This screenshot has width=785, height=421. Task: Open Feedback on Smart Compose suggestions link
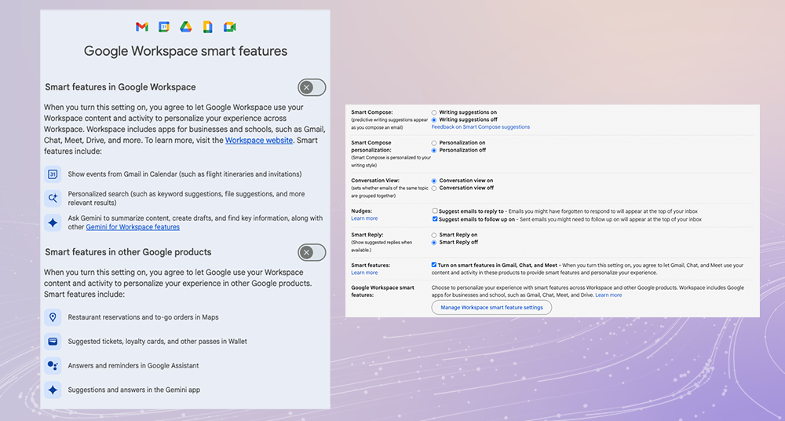(x=480, y=126)
